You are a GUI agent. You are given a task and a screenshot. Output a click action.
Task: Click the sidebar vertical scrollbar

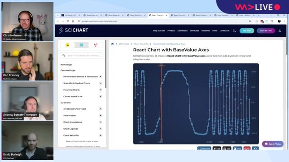pos(106,64)
